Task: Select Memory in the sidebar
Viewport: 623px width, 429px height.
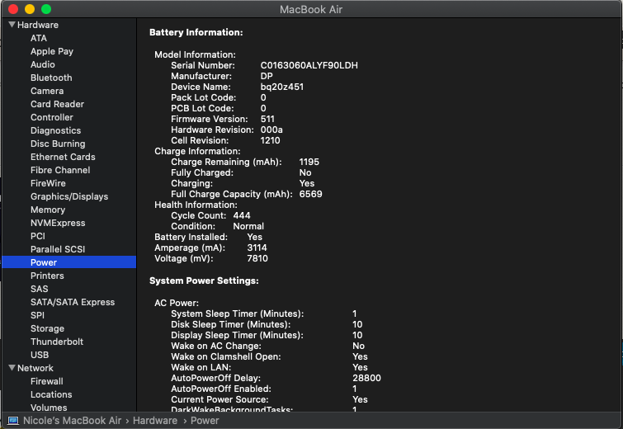Action: pos(48,210)
